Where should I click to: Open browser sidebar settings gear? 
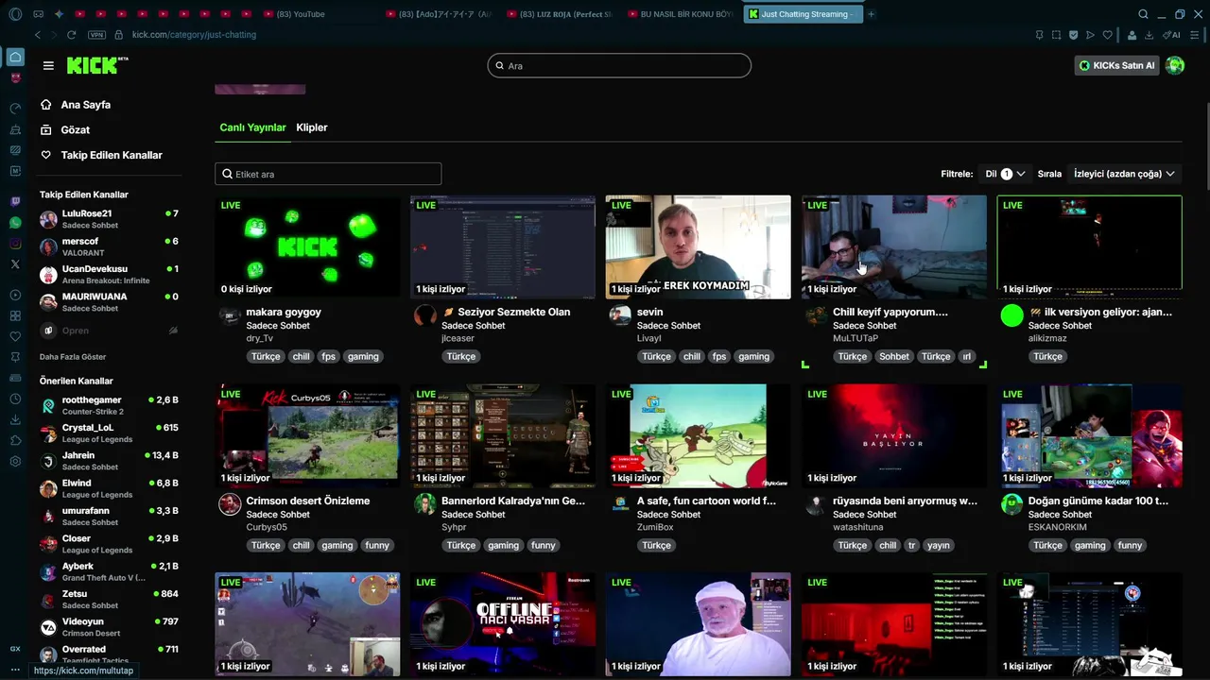click(15, 461)
